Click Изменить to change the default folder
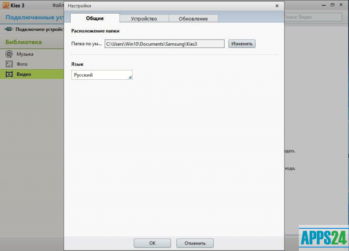The height and width of the screenshot is (251, 349). click(x=242, y=44)
